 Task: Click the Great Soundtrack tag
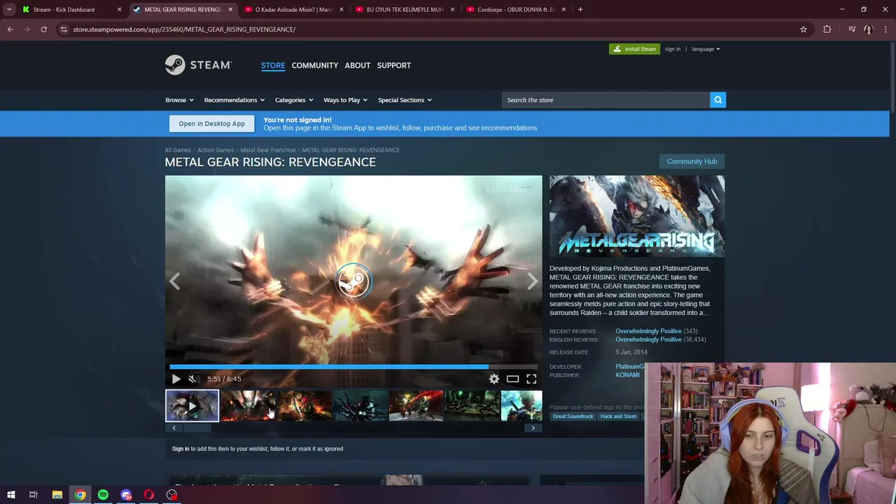point(573,416)
